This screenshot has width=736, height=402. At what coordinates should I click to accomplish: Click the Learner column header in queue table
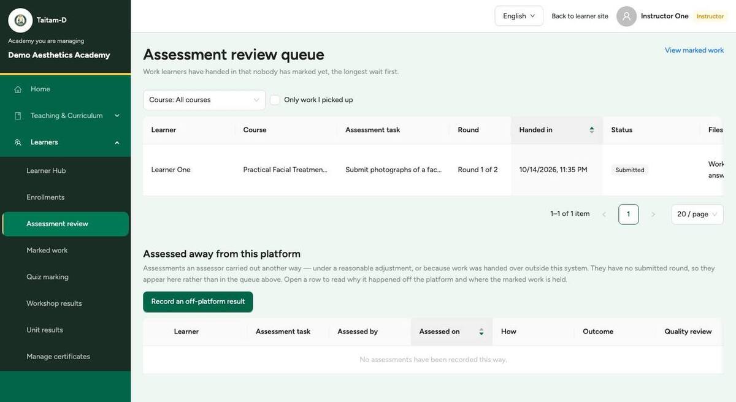189,130
